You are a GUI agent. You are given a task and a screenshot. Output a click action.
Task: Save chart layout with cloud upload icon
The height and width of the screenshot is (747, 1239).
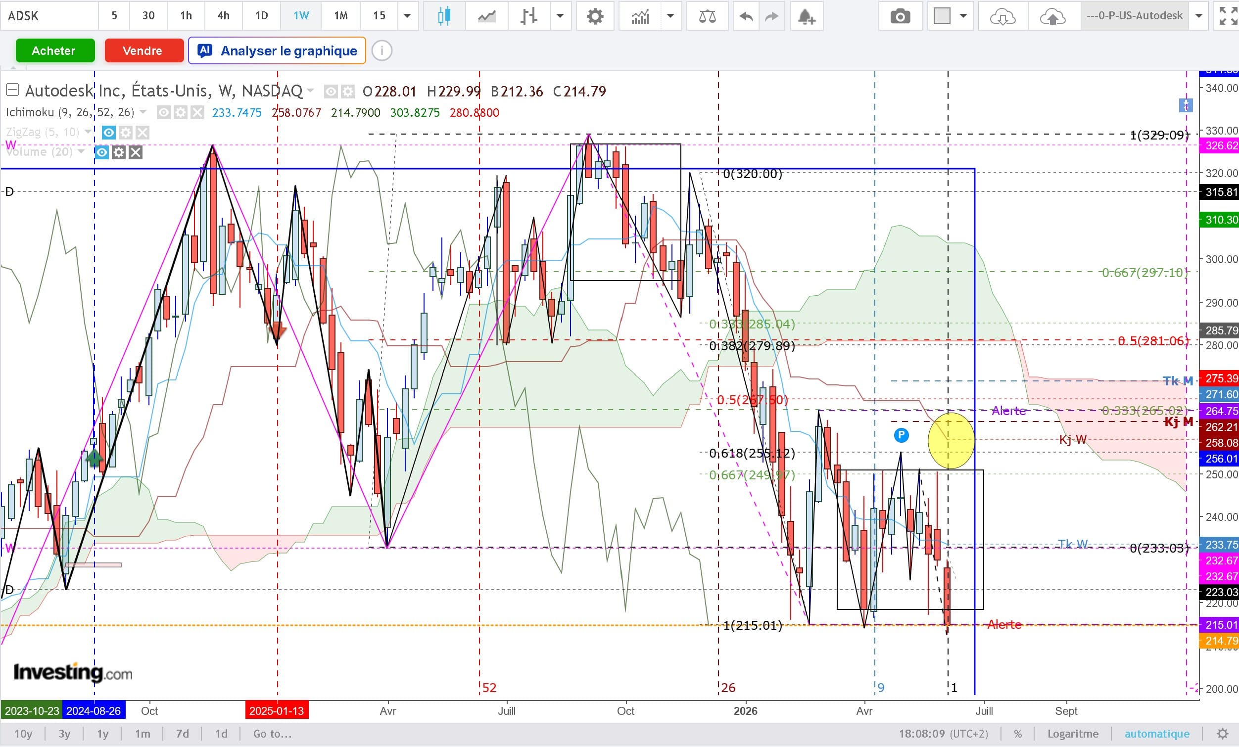coord(1052,16)
